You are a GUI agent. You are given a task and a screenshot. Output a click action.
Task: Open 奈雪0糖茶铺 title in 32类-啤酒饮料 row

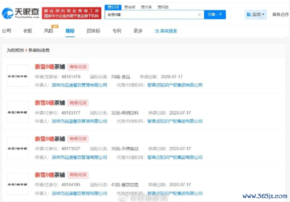[x=50, y=103]
